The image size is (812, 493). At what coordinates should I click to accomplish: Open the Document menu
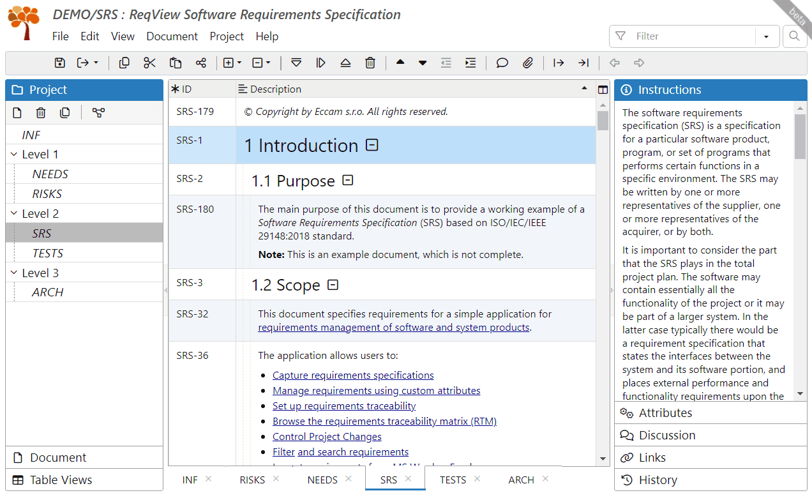172,36
